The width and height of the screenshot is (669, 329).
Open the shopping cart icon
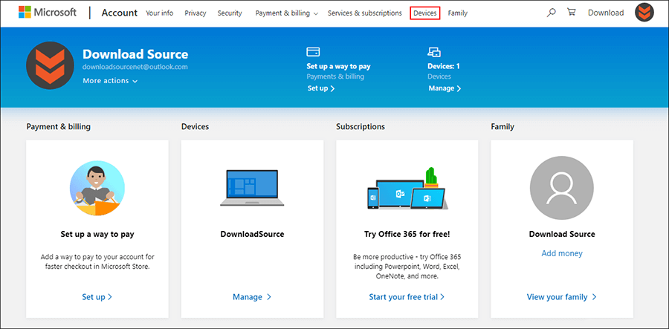pos(572,13)
